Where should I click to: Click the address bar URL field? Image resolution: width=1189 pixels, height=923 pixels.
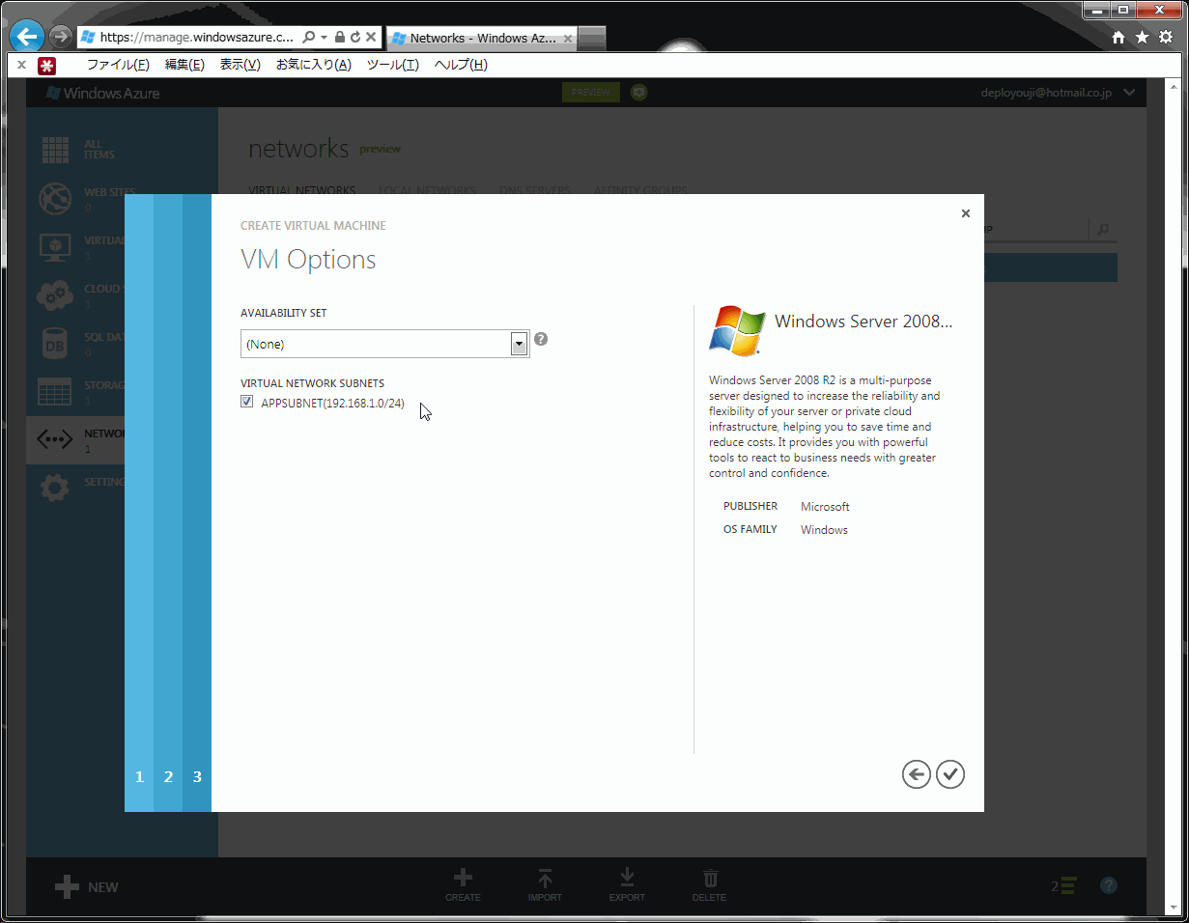coord(197,37)
